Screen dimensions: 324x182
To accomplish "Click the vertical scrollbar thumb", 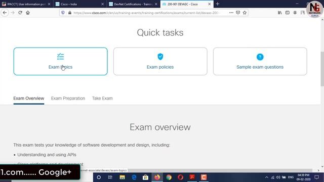I will [x=322, y=69].
